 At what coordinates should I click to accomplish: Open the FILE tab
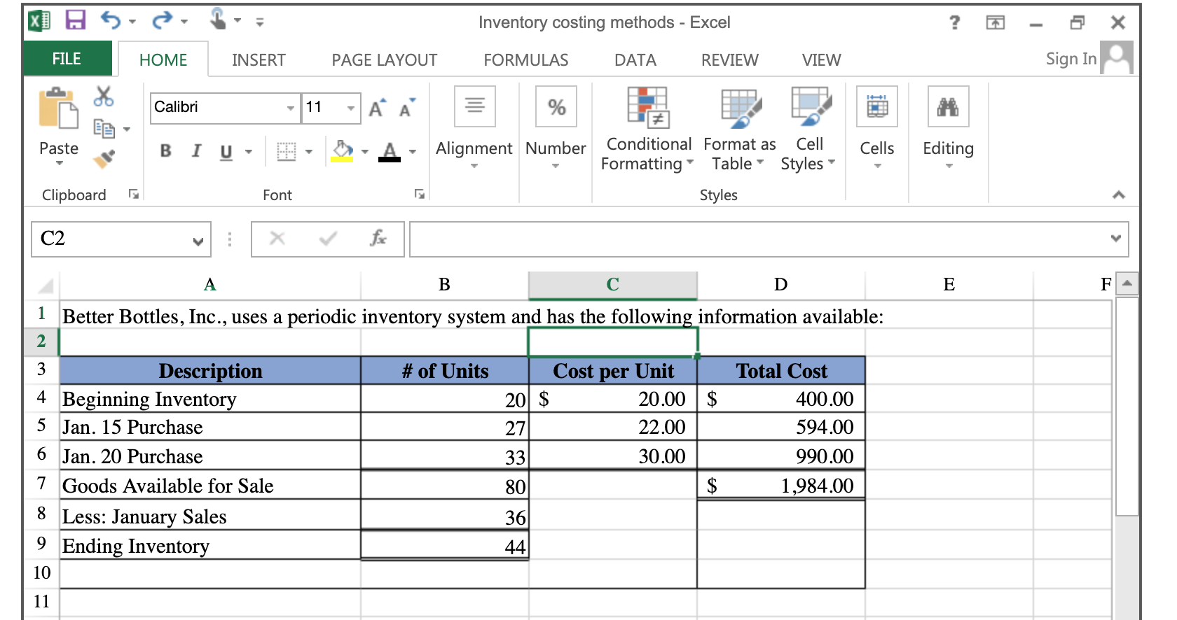(67, 59)
